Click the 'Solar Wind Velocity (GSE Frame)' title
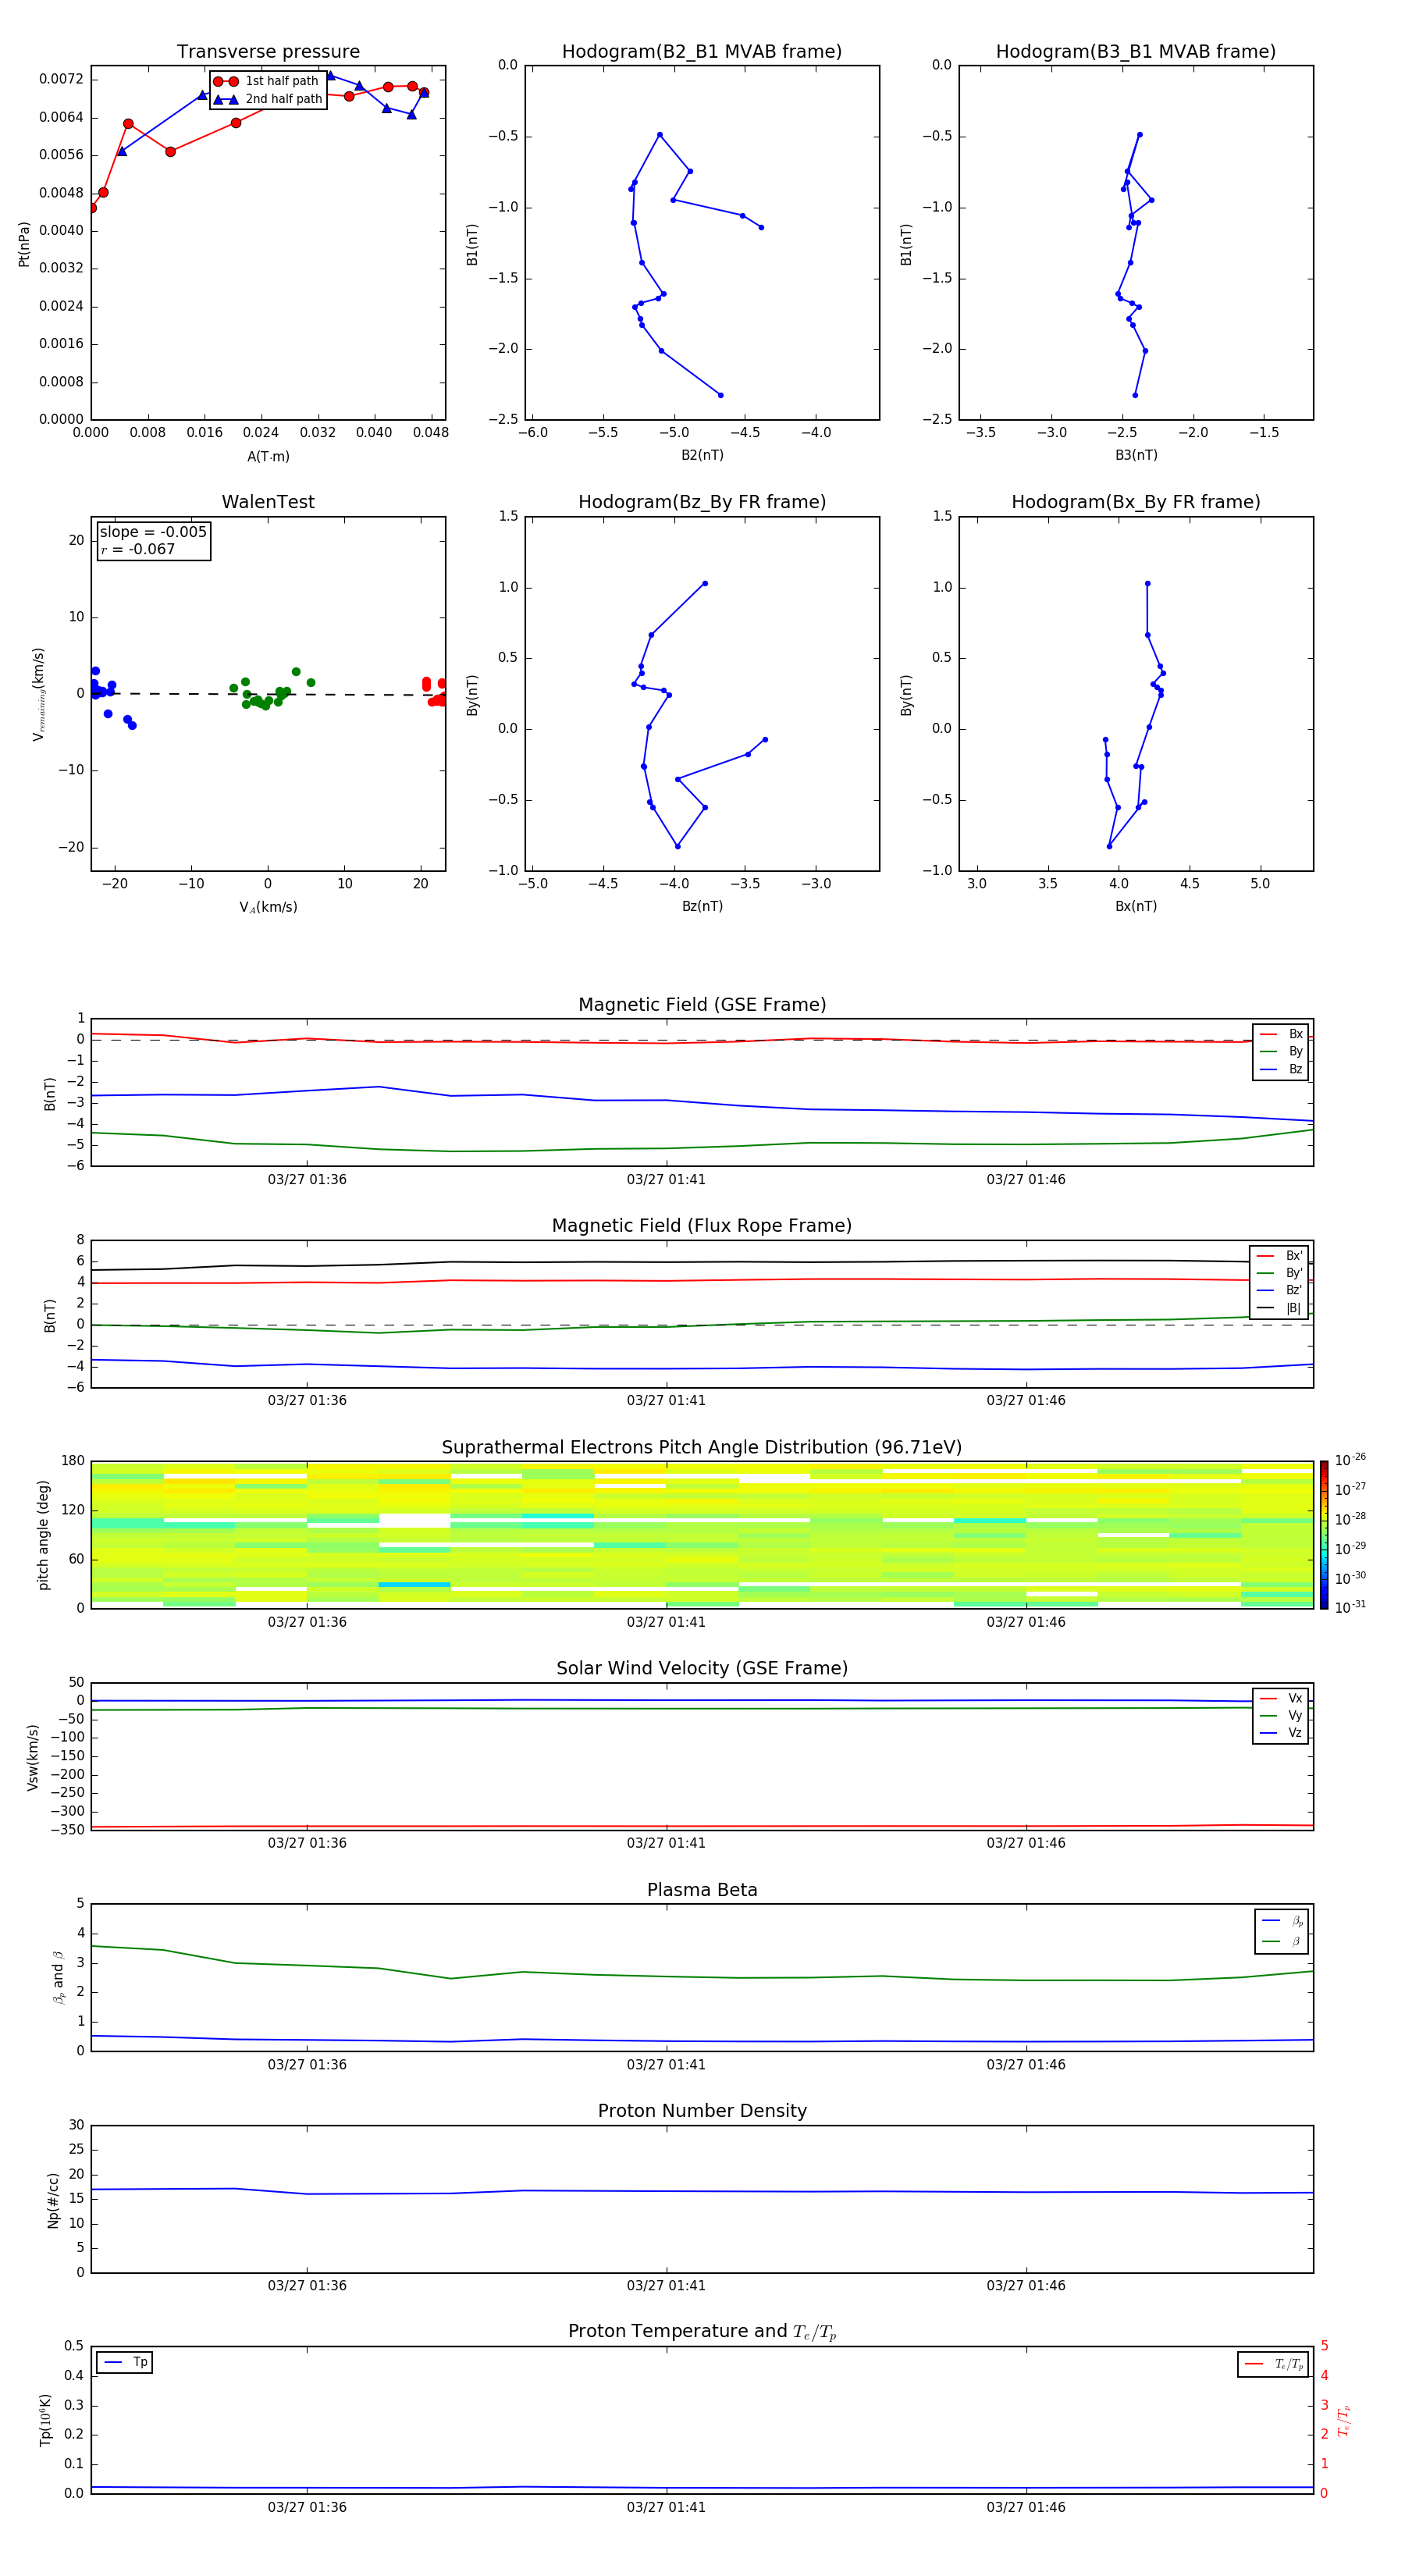The width and height of the screenshot is (1405, 2576). 701,1668
